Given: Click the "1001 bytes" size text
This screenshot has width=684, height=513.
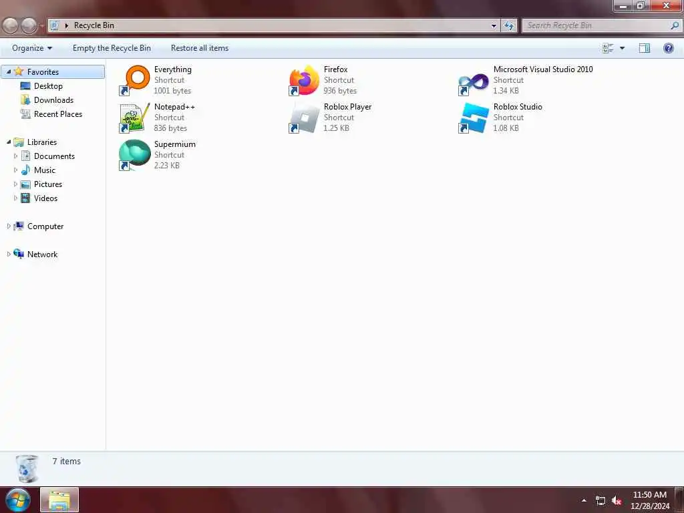Looking at the screenshot, I should coord(172,91).
